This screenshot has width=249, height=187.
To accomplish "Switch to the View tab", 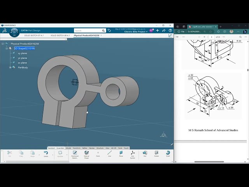I will coord(107,148).
